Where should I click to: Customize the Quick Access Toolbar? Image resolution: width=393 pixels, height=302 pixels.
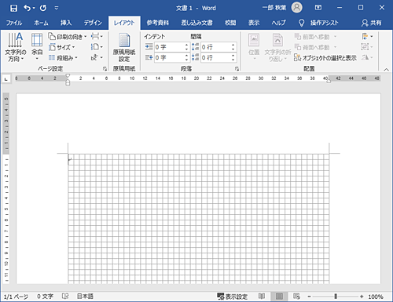pyautogui.click(x=57, y=8)
